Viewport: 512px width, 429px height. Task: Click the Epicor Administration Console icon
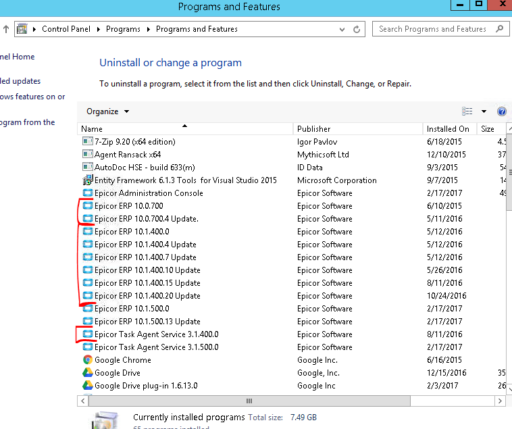pyautogui.click(x=88, y=193)
